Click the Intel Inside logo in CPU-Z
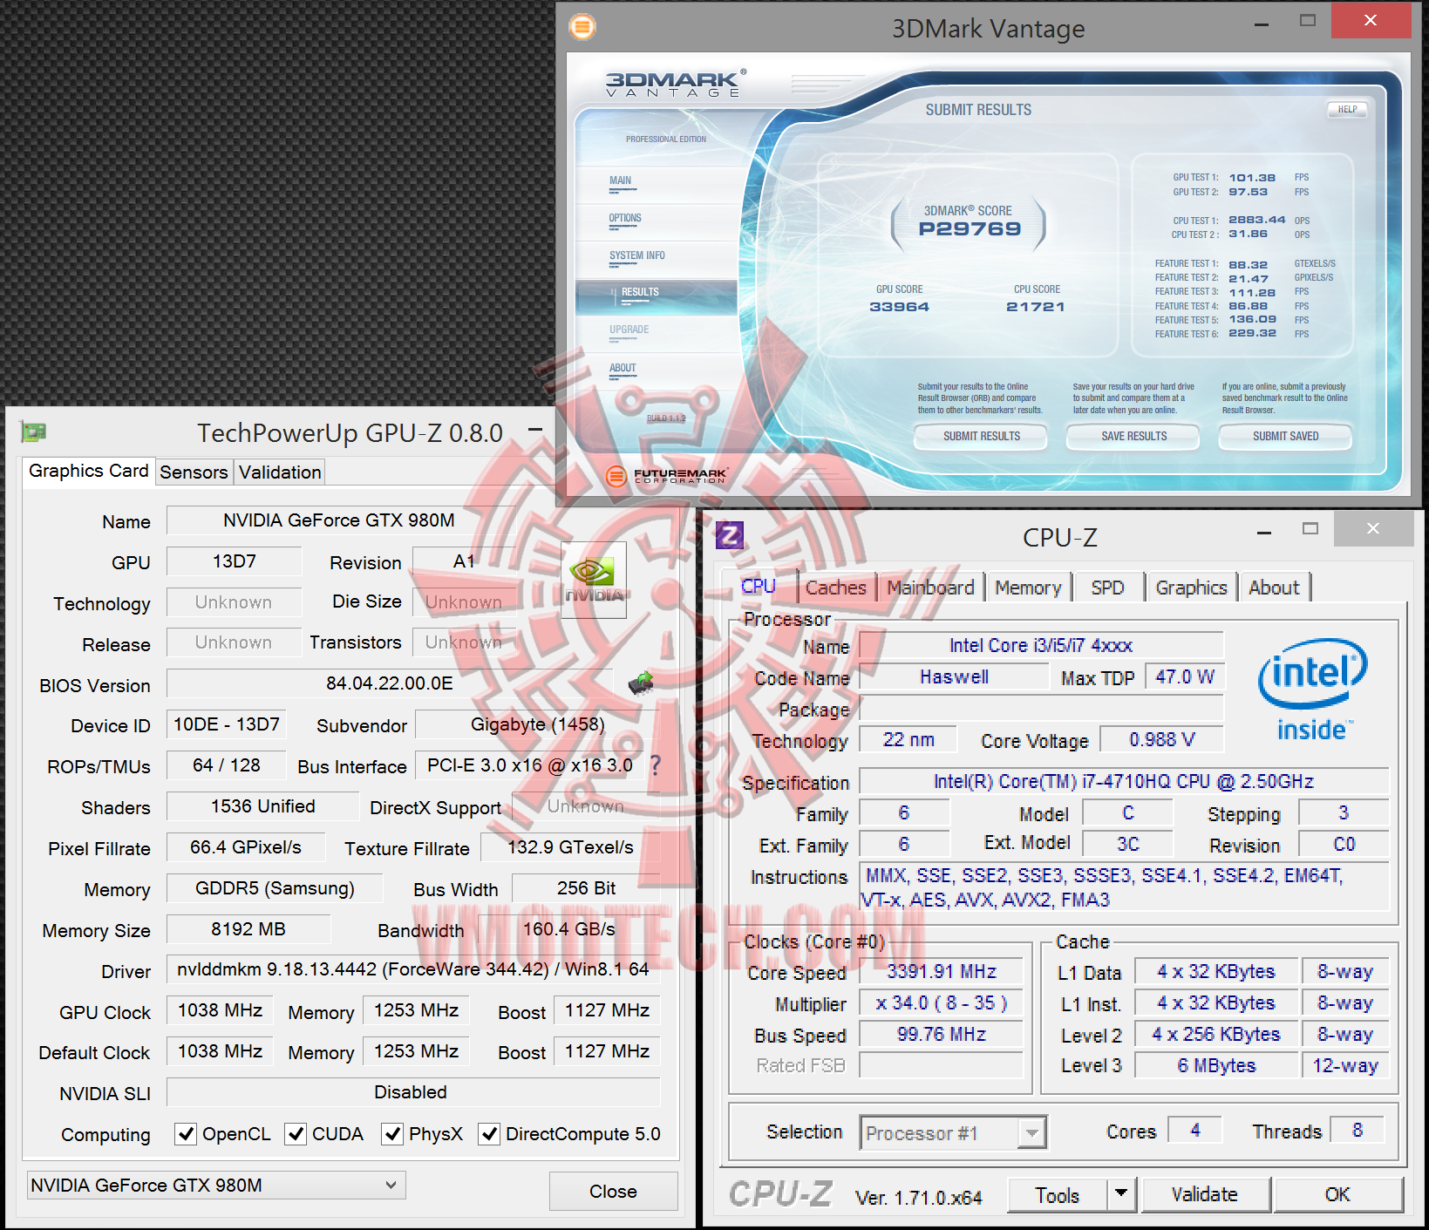1429x1230 pixels. (1312, 690)
